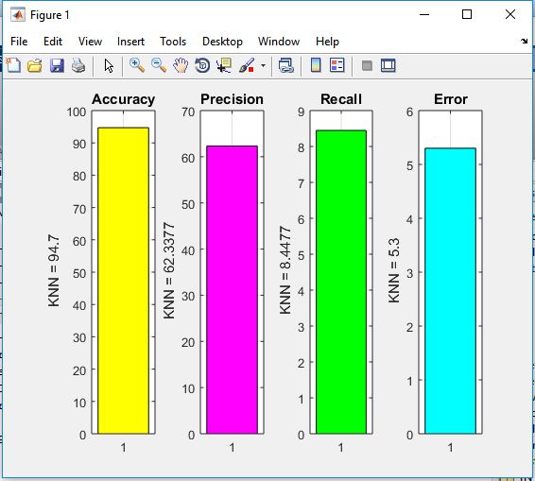The height and width of the screenshot is (481, 535).
Task: Hide plot tools gray square icon
Action: 367,65
